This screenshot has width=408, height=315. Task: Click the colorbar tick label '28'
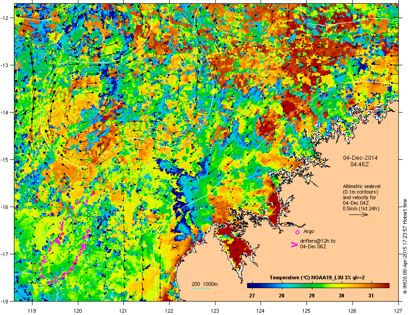tap(281, 296)
